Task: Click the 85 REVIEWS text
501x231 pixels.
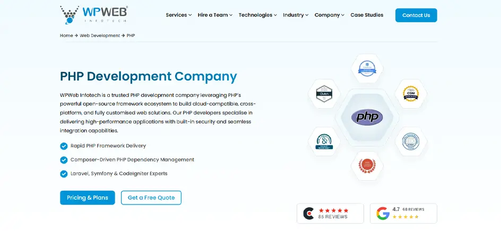Action: tap(333, 217)
